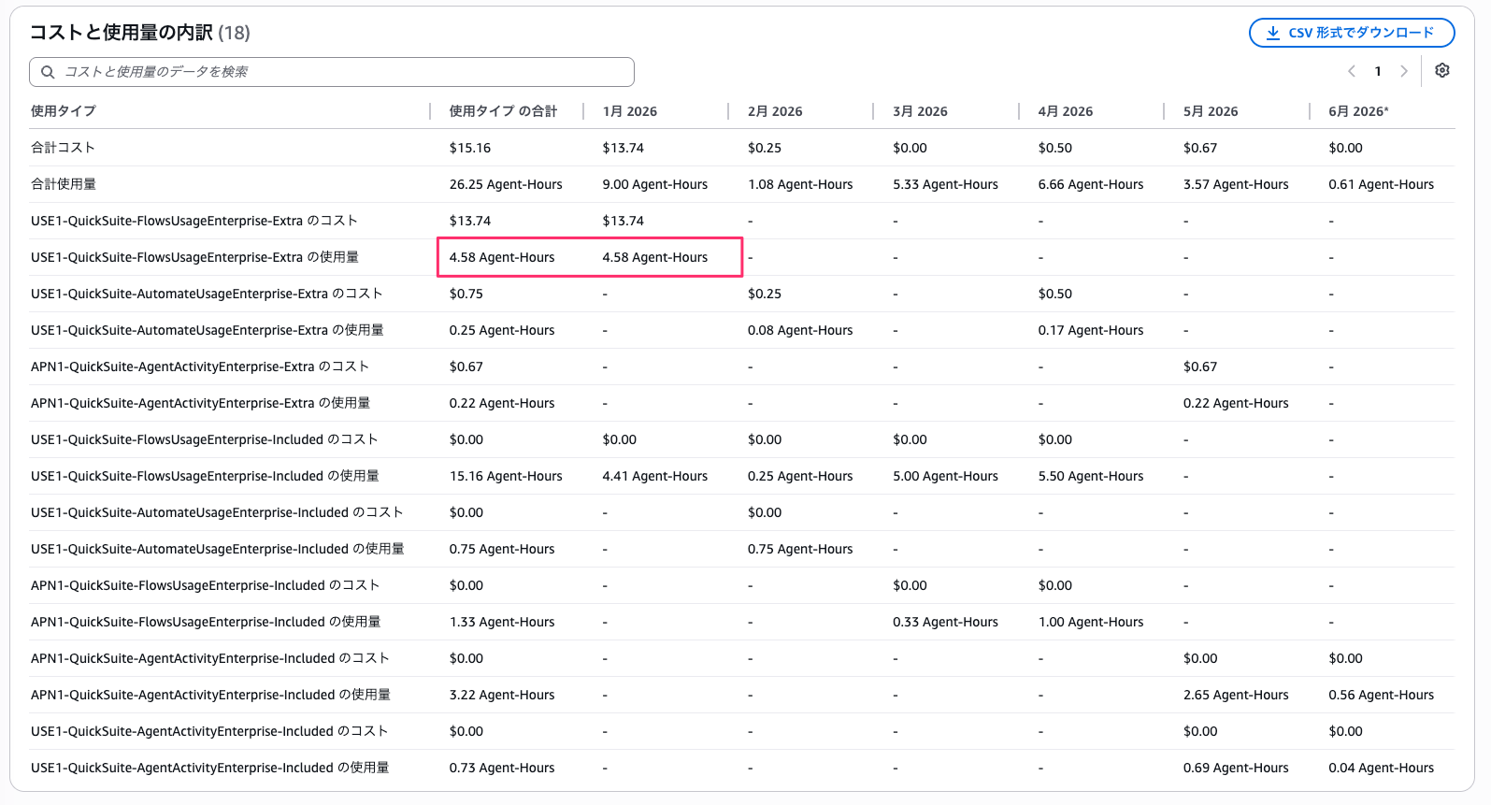The image size is (1491, 805).
Task: Click 9.00 Agent-Hours January cell
Action: (x=655, y=184)
